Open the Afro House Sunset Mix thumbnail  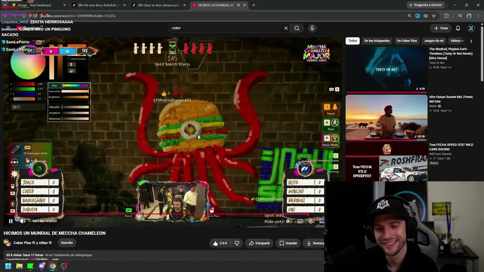(386, 117)
